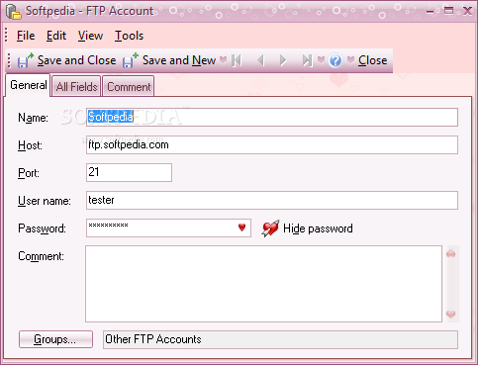Click the Port field showing 21
This screenshot has height=365, width=478.
129,172
